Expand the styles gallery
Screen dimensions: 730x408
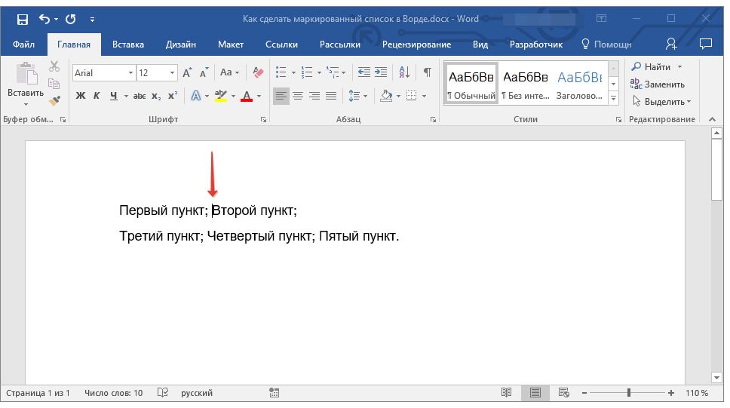[614, 99]
